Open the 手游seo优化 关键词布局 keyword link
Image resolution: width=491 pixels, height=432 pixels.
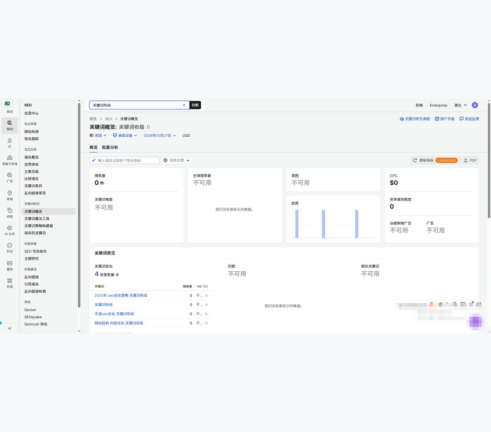(x=114, y=314)
